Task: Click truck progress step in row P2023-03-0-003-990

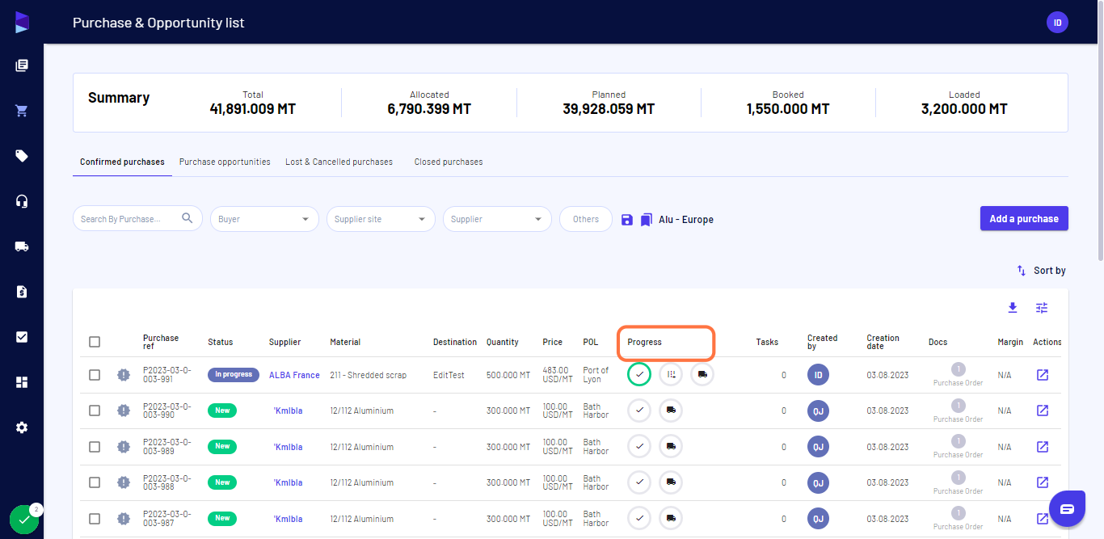Action: tap(671, 411)
